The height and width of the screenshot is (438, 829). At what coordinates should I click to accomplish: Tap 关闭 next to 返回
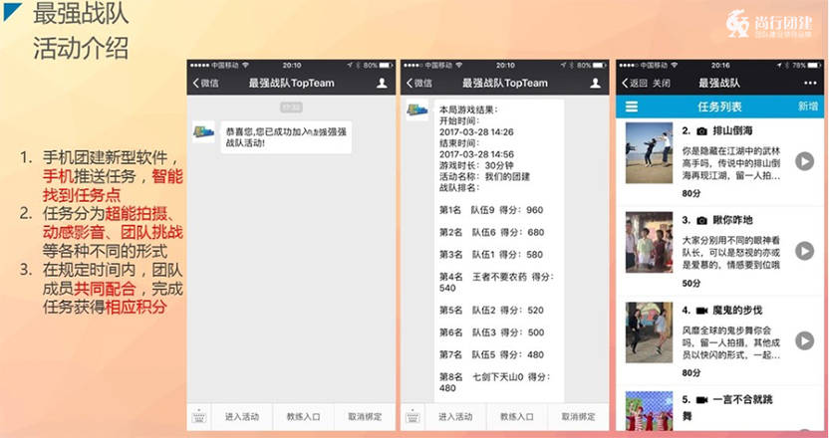click(662, 84)
